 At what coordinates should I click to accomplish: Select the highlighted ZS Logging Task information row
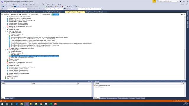(35, 56)
